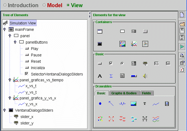187x131 pixels.
Task: Pick the Arrow set drawable icon
Action: click(x=111, y=119)
